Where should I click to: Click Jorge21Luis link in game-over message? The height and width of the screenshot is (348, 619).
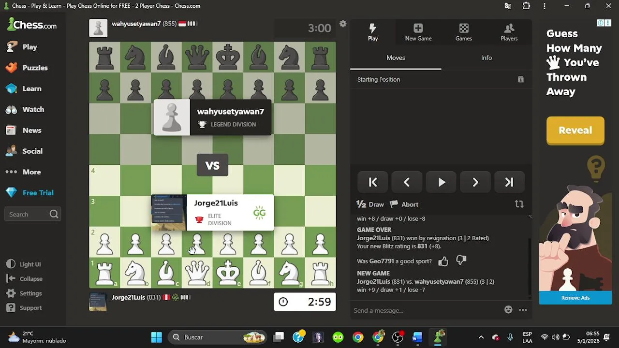click(373, 238)
